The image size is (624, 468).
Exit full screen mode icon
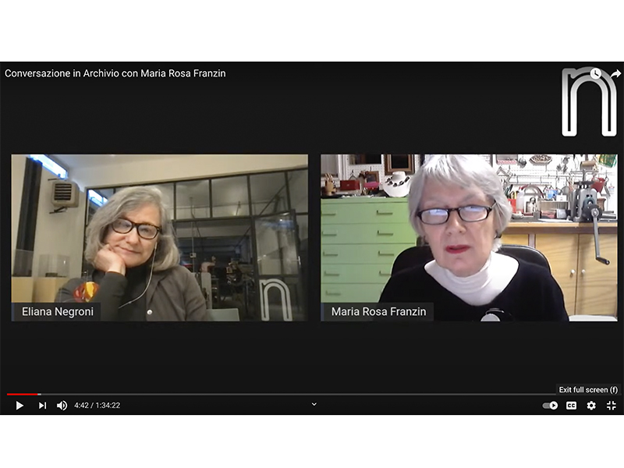click(x=612, y=405)
